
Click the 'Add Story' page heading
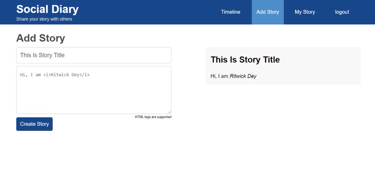(x=41, y=38)
